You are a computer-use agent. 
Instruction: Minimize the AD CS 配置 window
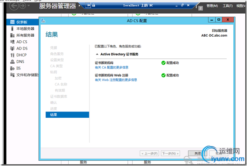pyautogui.click(x=212, y=20)
